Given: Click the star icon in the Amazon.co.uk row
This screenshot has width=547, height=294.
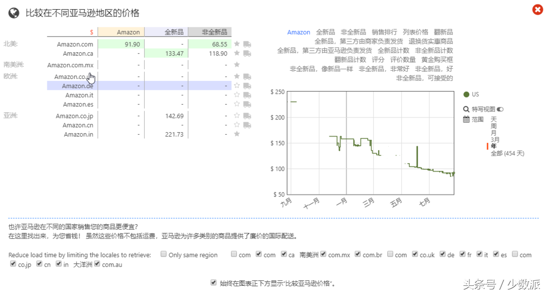Looking at the screenshot, I should tap(237, 76).
